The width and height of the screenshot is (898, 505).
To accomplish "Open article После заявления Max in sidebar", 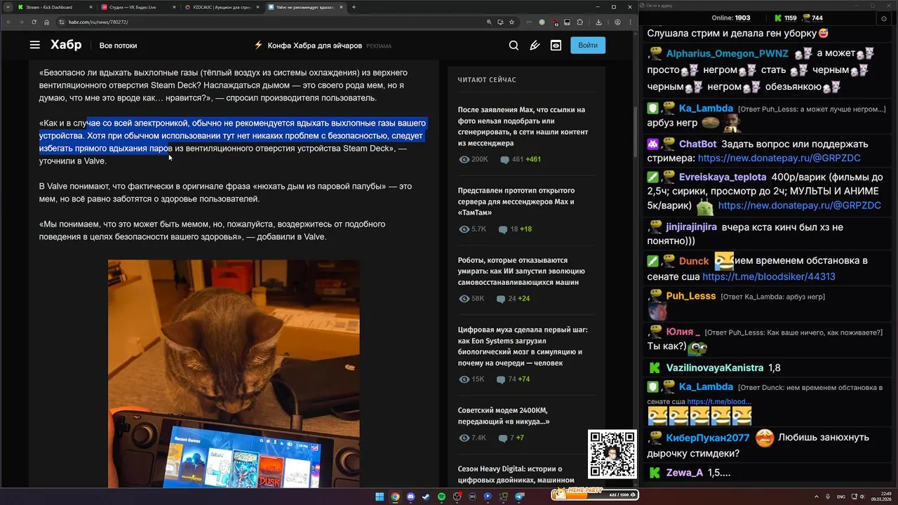I will [x=523, y=126].
